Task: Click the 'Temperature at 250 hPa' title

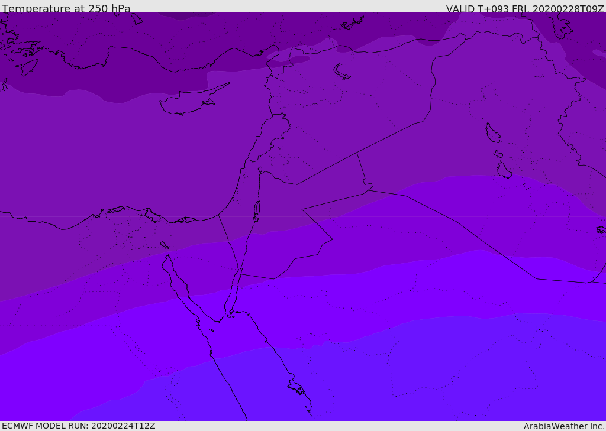Action: 66,8
